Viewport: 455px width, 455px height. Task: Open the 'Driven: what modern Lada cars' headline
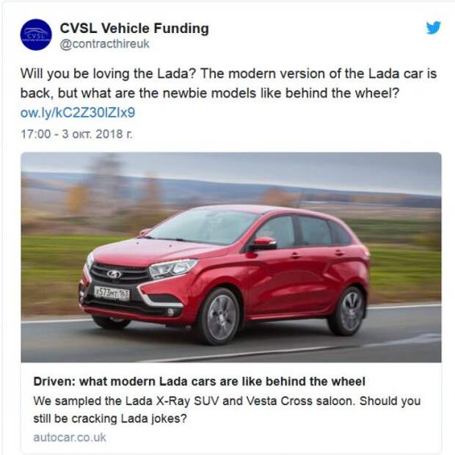point(200,382)
